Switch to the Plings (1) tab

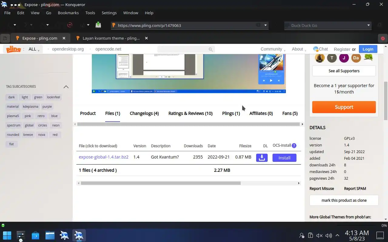[231, 113]
